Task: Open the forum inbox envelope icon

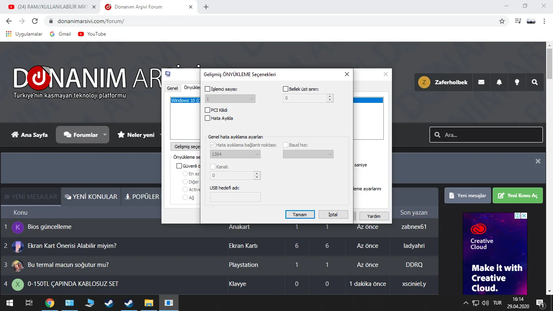Action: [481, 82]
